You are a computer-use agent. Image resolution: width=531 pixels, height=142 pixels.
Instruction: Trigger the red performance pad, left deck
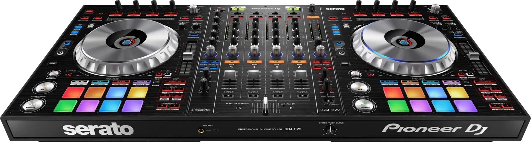(74, 93)
